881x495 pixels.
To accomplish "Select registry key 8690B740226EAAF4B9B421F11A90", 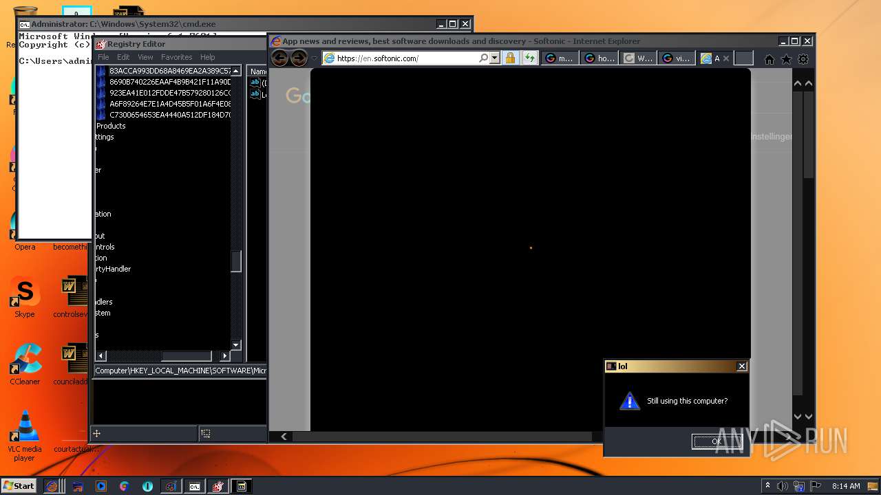I will (169, 82).
